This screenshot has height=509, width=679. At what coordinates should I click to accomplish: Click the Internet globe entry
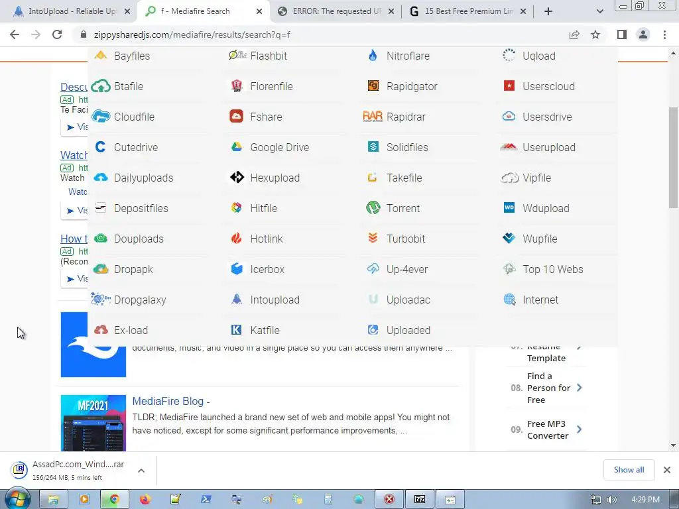click(530, 300)
